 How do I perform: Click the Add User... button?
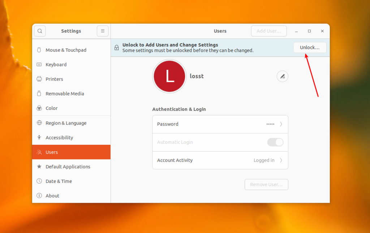(269, 31)
